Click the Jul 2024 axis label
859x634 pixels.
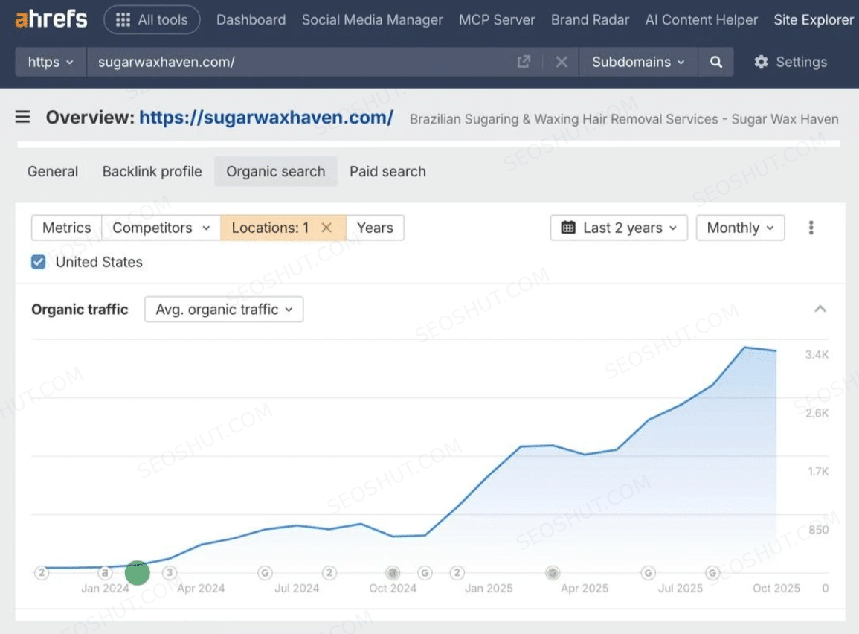(x=297, y=589)
